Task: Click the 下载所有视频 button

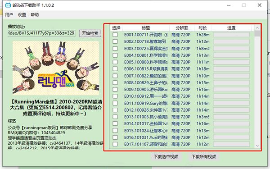Action: [x=204, y=156]
